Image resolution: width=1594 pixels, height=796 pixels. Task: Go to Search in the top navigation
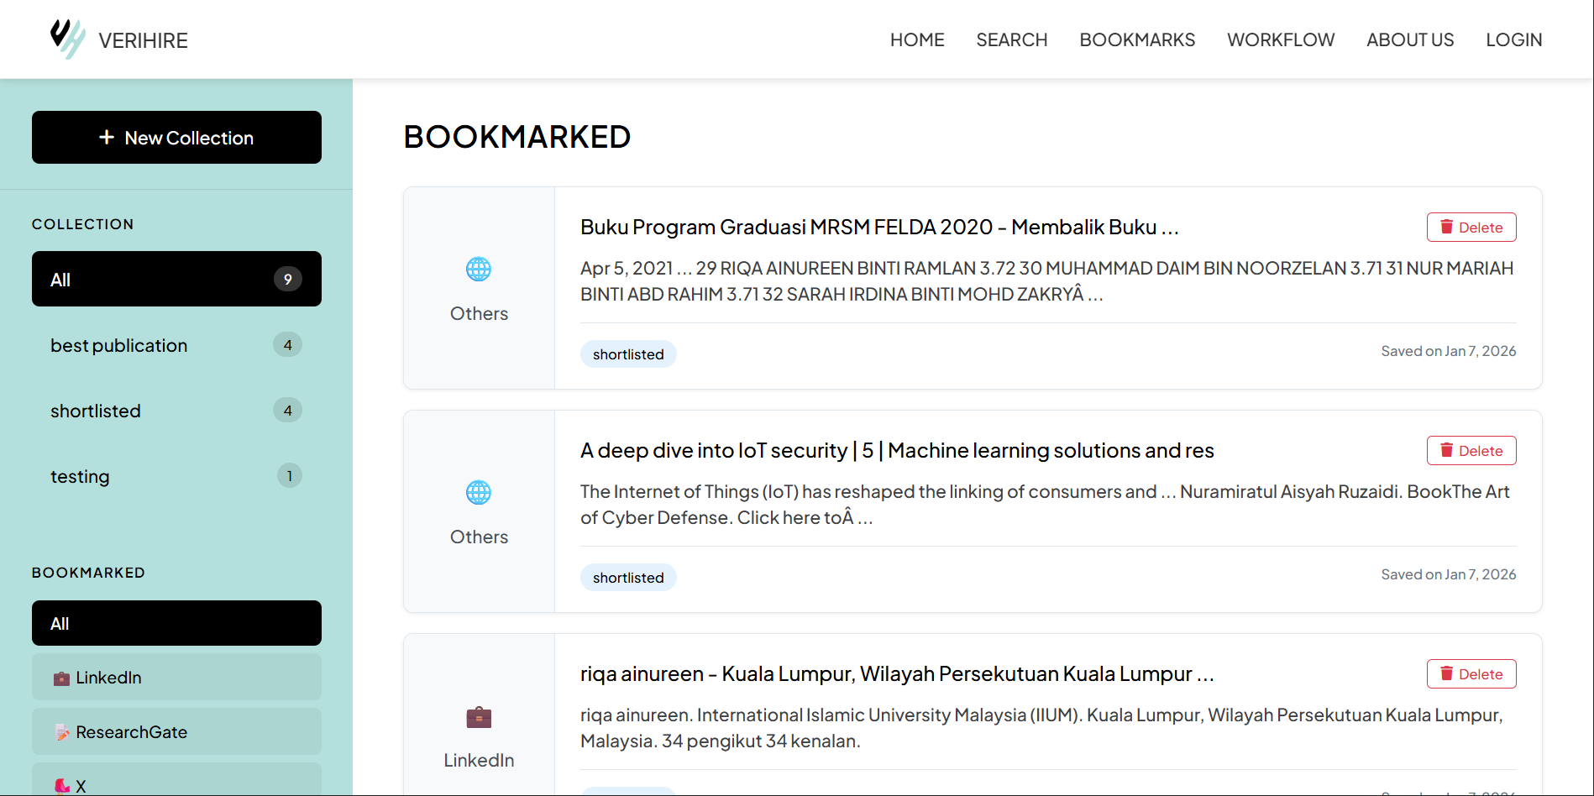(x=1011, y=39)
